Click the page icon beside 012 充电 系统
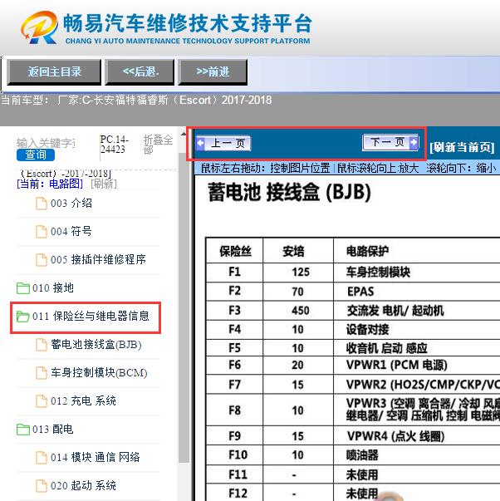Viewport: 500px width, 501px height. point(42,401)
